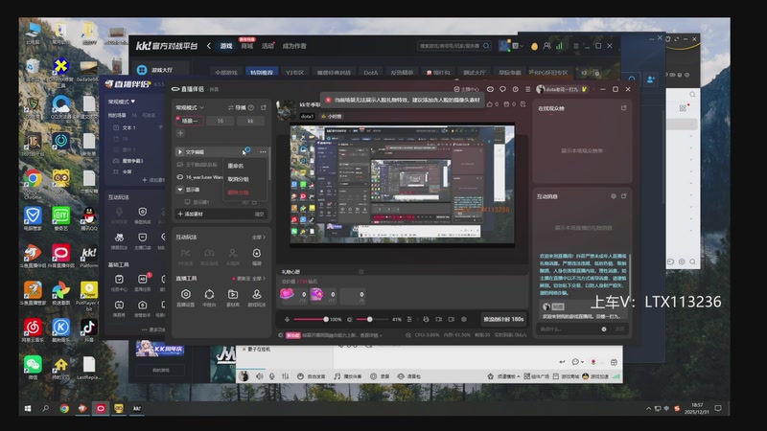Open the friends icon in the kk platform header
This screenshot has height=431, width=767.
tap(546, 46)
